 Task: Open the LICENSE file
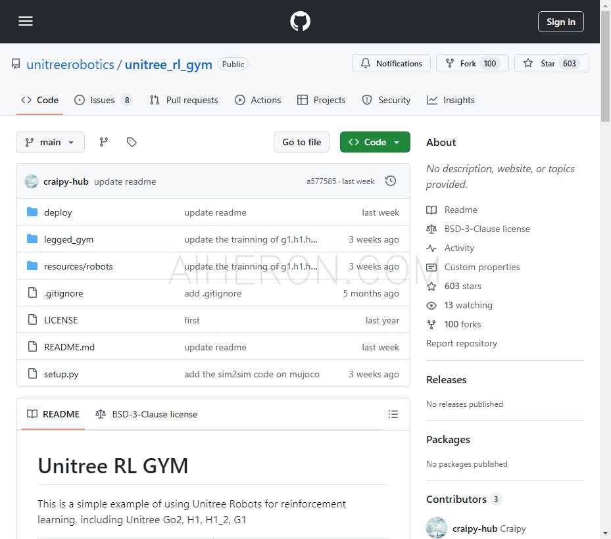point(61,320)
